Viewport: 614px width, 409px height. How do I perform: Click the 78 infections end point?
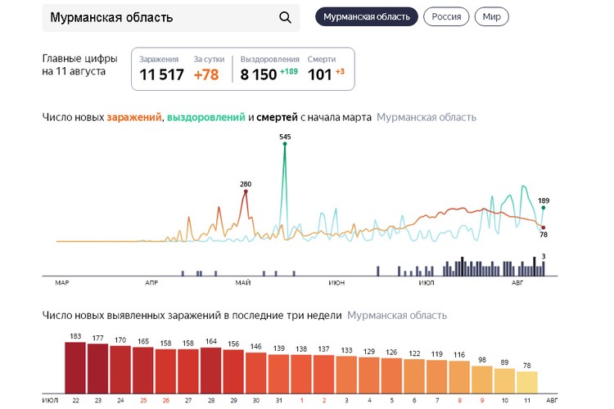(543, 227)
